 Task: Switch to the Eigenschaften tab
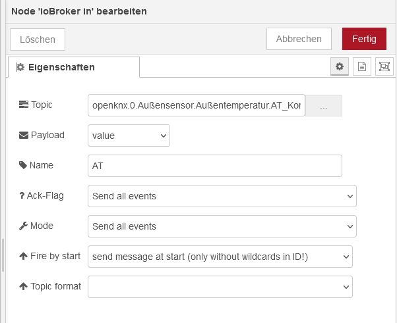click(x=74, y=67)
